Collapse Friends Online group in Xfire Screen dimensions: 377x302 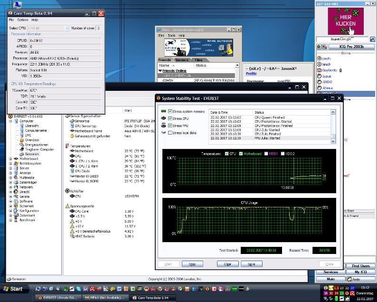160,71
